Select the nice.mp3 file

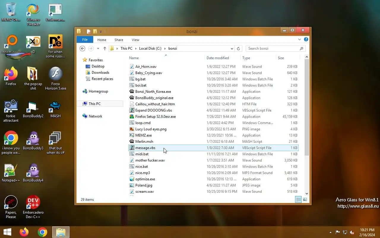(x=213, y=173)
